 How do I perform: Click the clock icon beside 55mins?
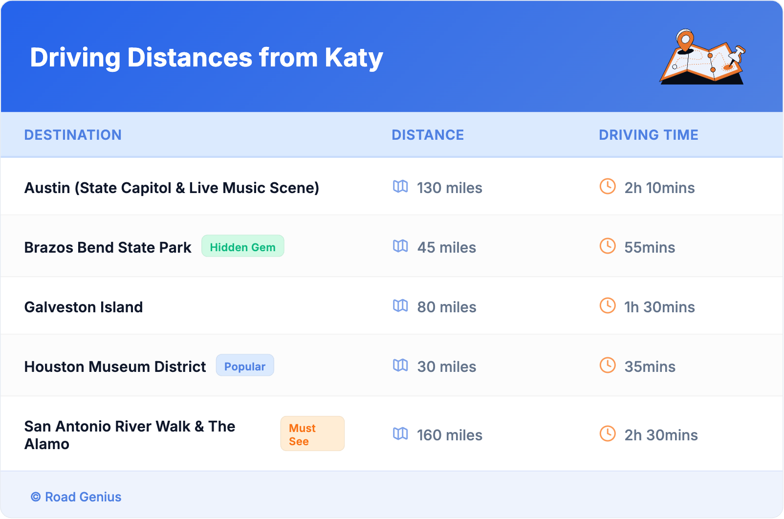(608, 246)
